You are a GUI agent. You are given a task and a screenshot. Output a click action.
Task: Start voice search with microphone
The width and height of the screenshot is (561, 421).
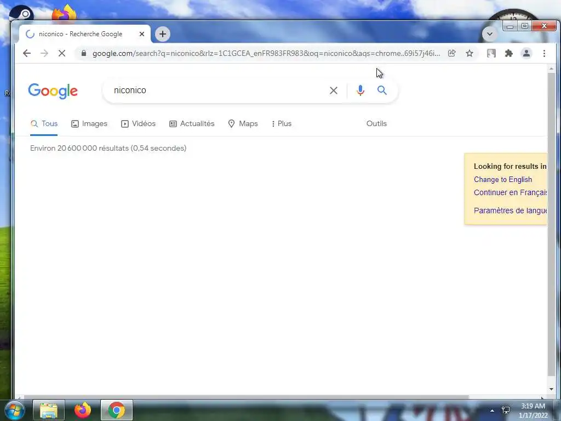tap(360, 90)
